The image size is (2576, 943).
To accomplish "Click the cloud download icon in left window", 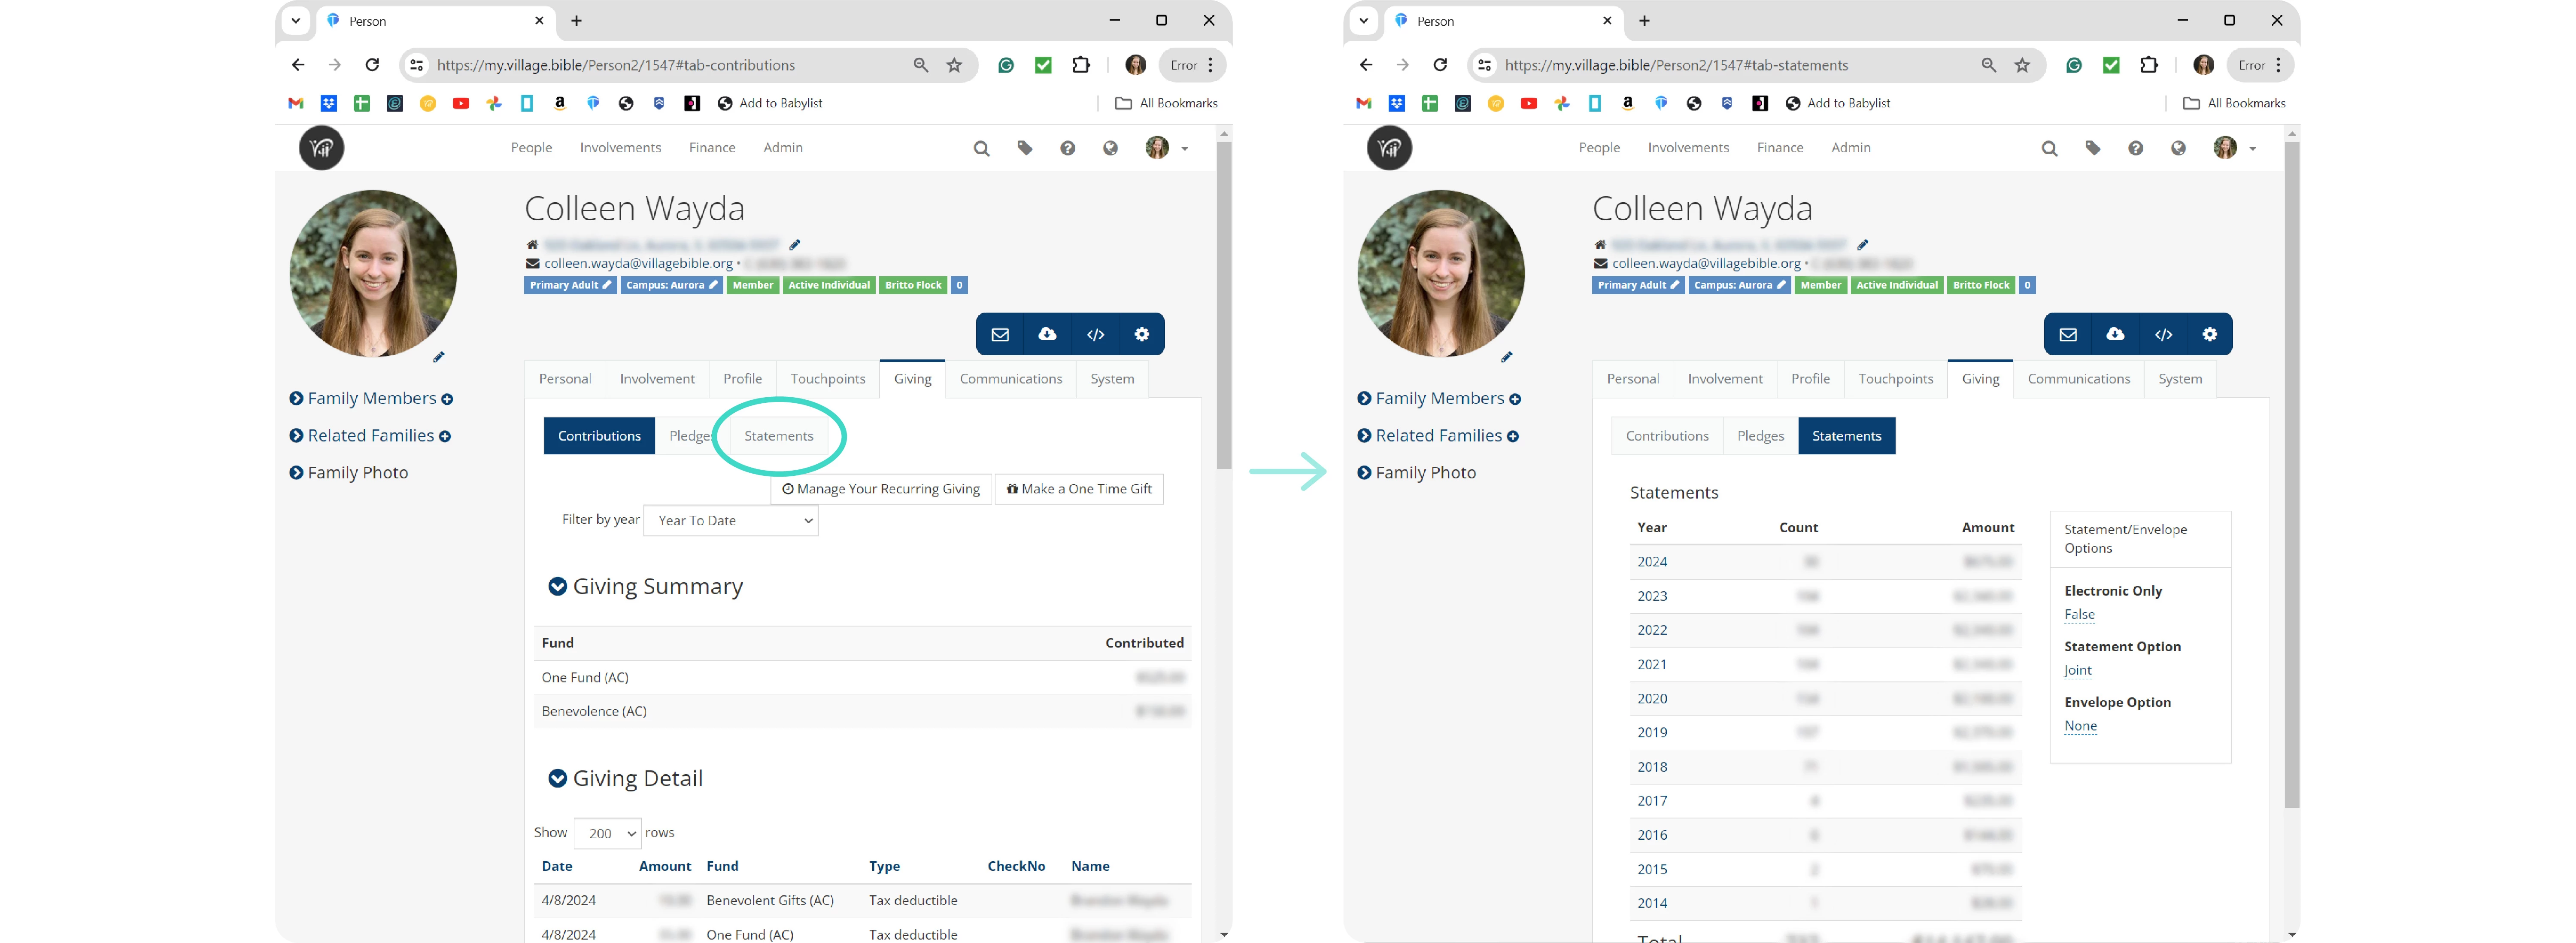I will [1047, 334].
